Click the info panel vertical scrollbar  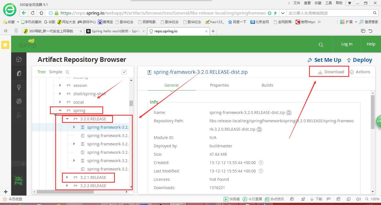pyautogui.click(x=373, y=112)
